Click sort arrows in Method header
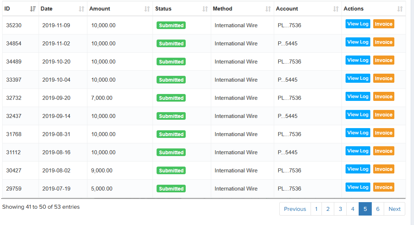The image size is (414, 225). point(268,9)
